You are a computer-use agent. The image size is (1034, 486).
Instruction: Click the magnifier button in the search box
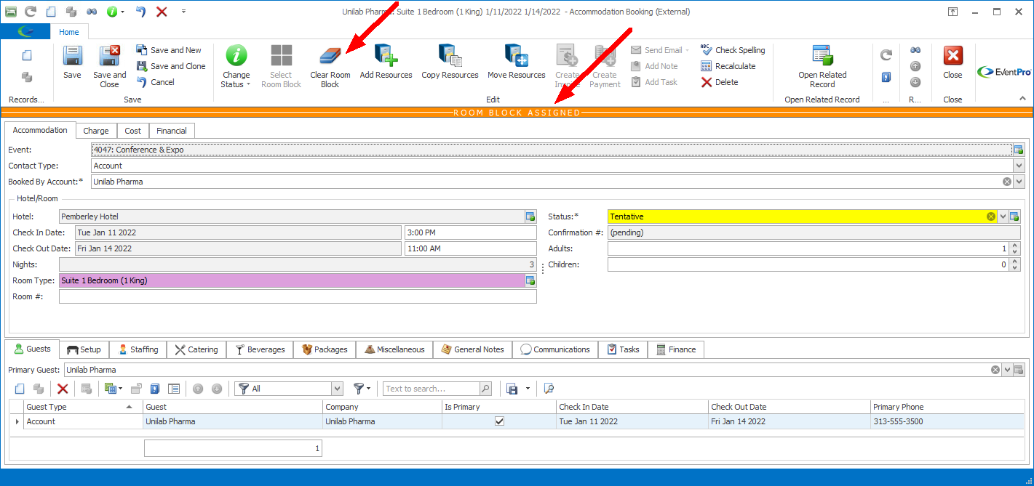pos(485,389)
